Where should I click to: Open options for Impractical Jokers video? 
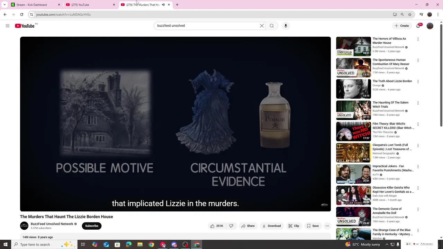418,167
